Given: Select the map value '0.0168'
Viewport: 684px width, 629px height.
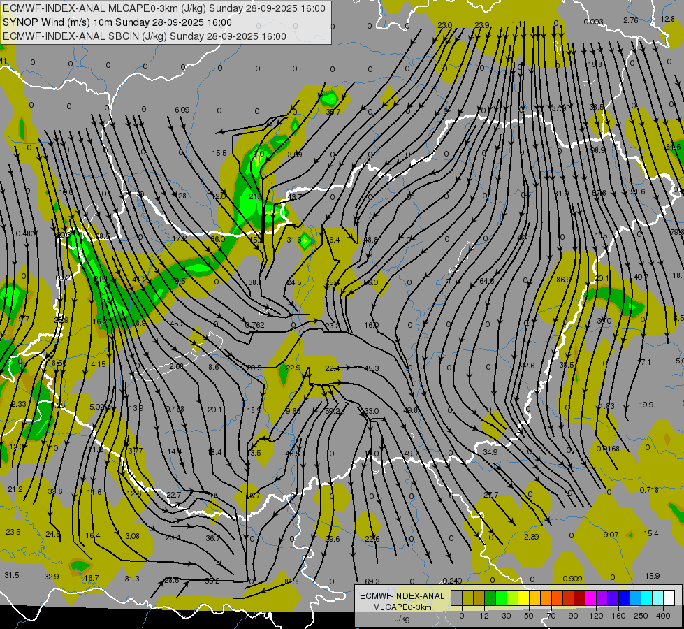Looking at the screenshot, I should (x=608, y=449).
